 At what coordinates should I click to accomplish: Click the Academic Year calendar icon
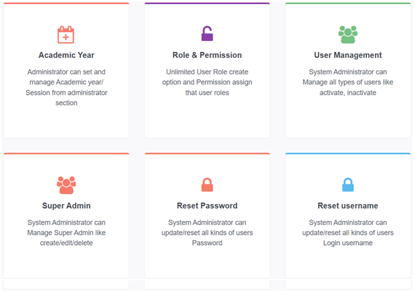tap(66, 35)
